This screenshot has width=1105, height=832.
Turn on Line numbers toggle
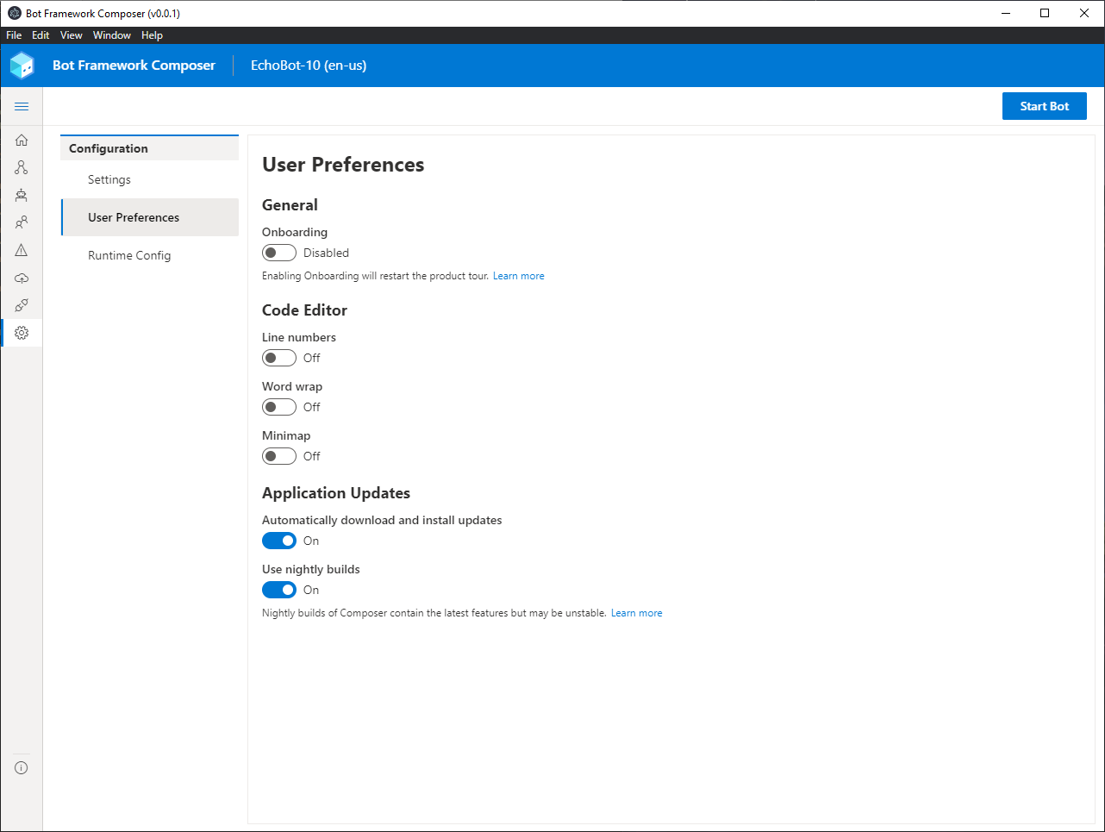tap(279, 358)
